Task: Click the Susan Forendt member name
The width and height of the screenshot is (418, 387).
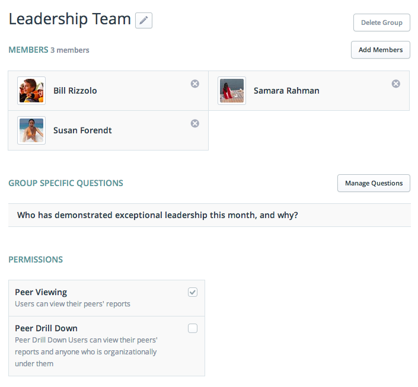Action: tap(82, 130)
